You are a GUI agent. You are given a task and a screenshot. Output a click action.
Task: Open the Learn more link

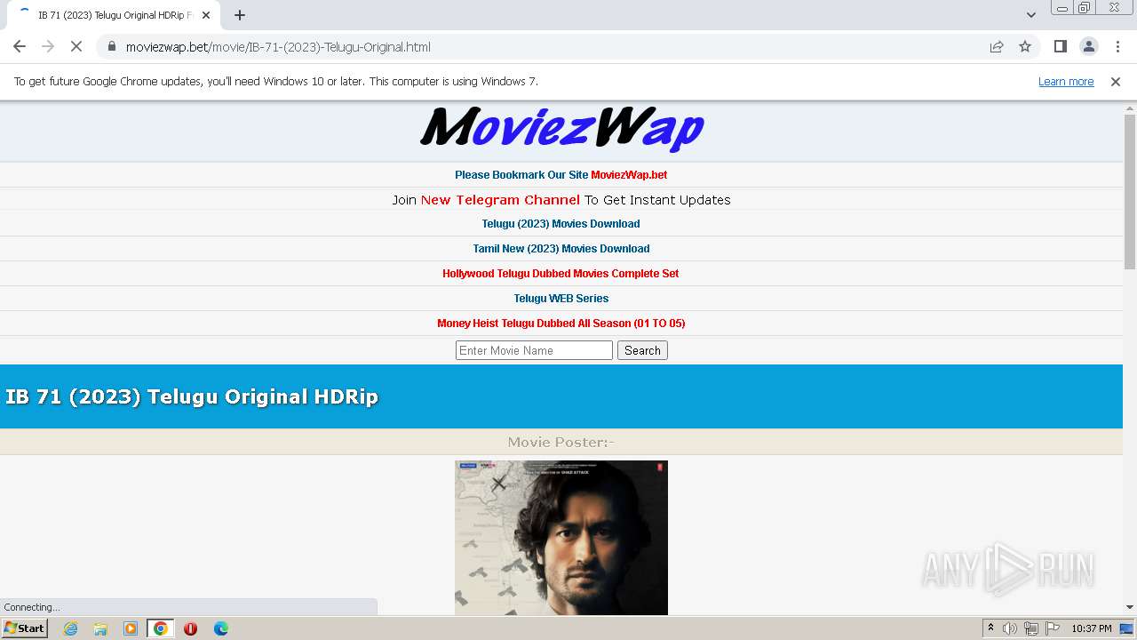1066,82
